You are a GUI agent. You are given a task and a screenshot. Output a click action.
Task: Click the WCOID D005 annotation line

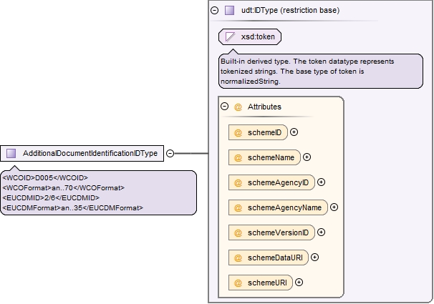(45, 177)
